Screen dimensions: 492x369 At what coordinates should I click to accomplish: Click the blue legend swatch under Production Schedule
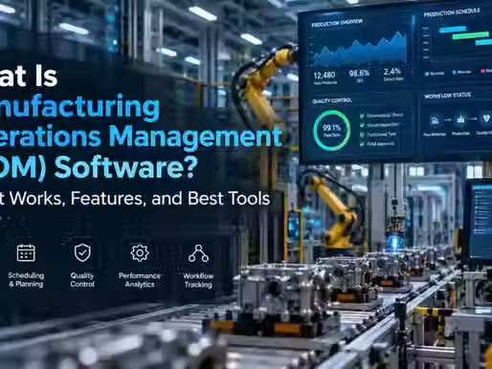[x=455, y=73]
